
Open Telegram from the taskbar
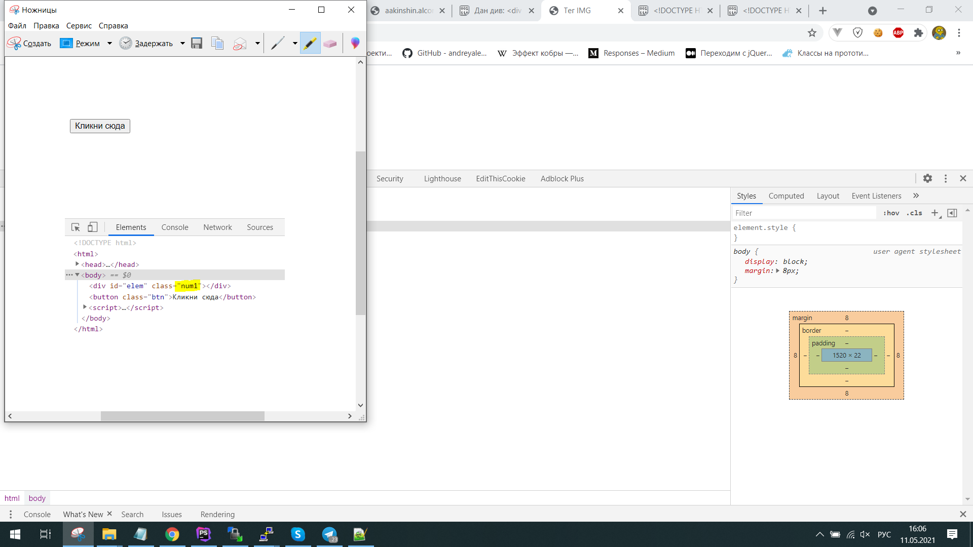click(x=329, y=534)
